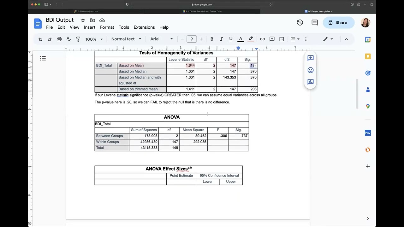Add comment from floating side panel
The height and width of the screenshot is (227, 404).
click(311, 58)
